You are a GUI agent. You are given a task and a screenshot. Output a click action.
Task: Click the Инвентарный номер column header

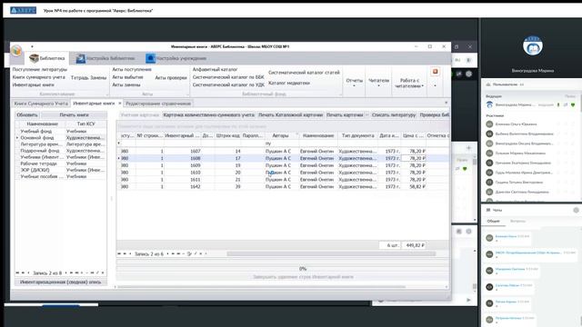tap(182, 135)
